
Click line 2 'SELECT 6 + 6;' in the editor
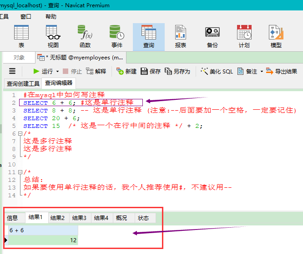[49, 103]
